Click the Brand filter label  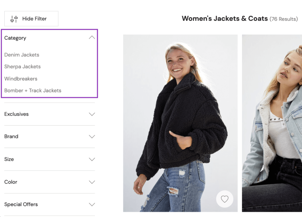(x=11, y=137)
